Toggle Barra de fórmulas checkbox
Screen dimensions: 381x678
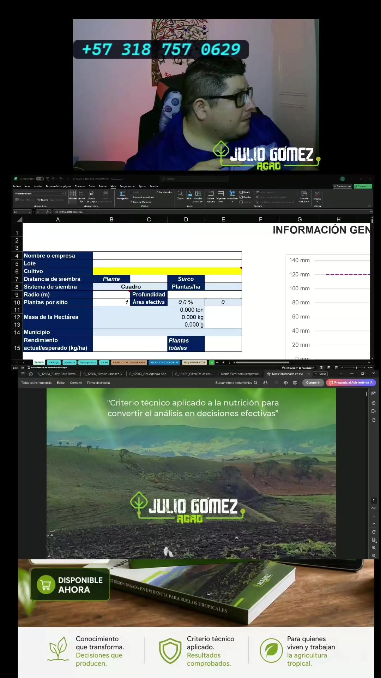(x=131, y=202)
